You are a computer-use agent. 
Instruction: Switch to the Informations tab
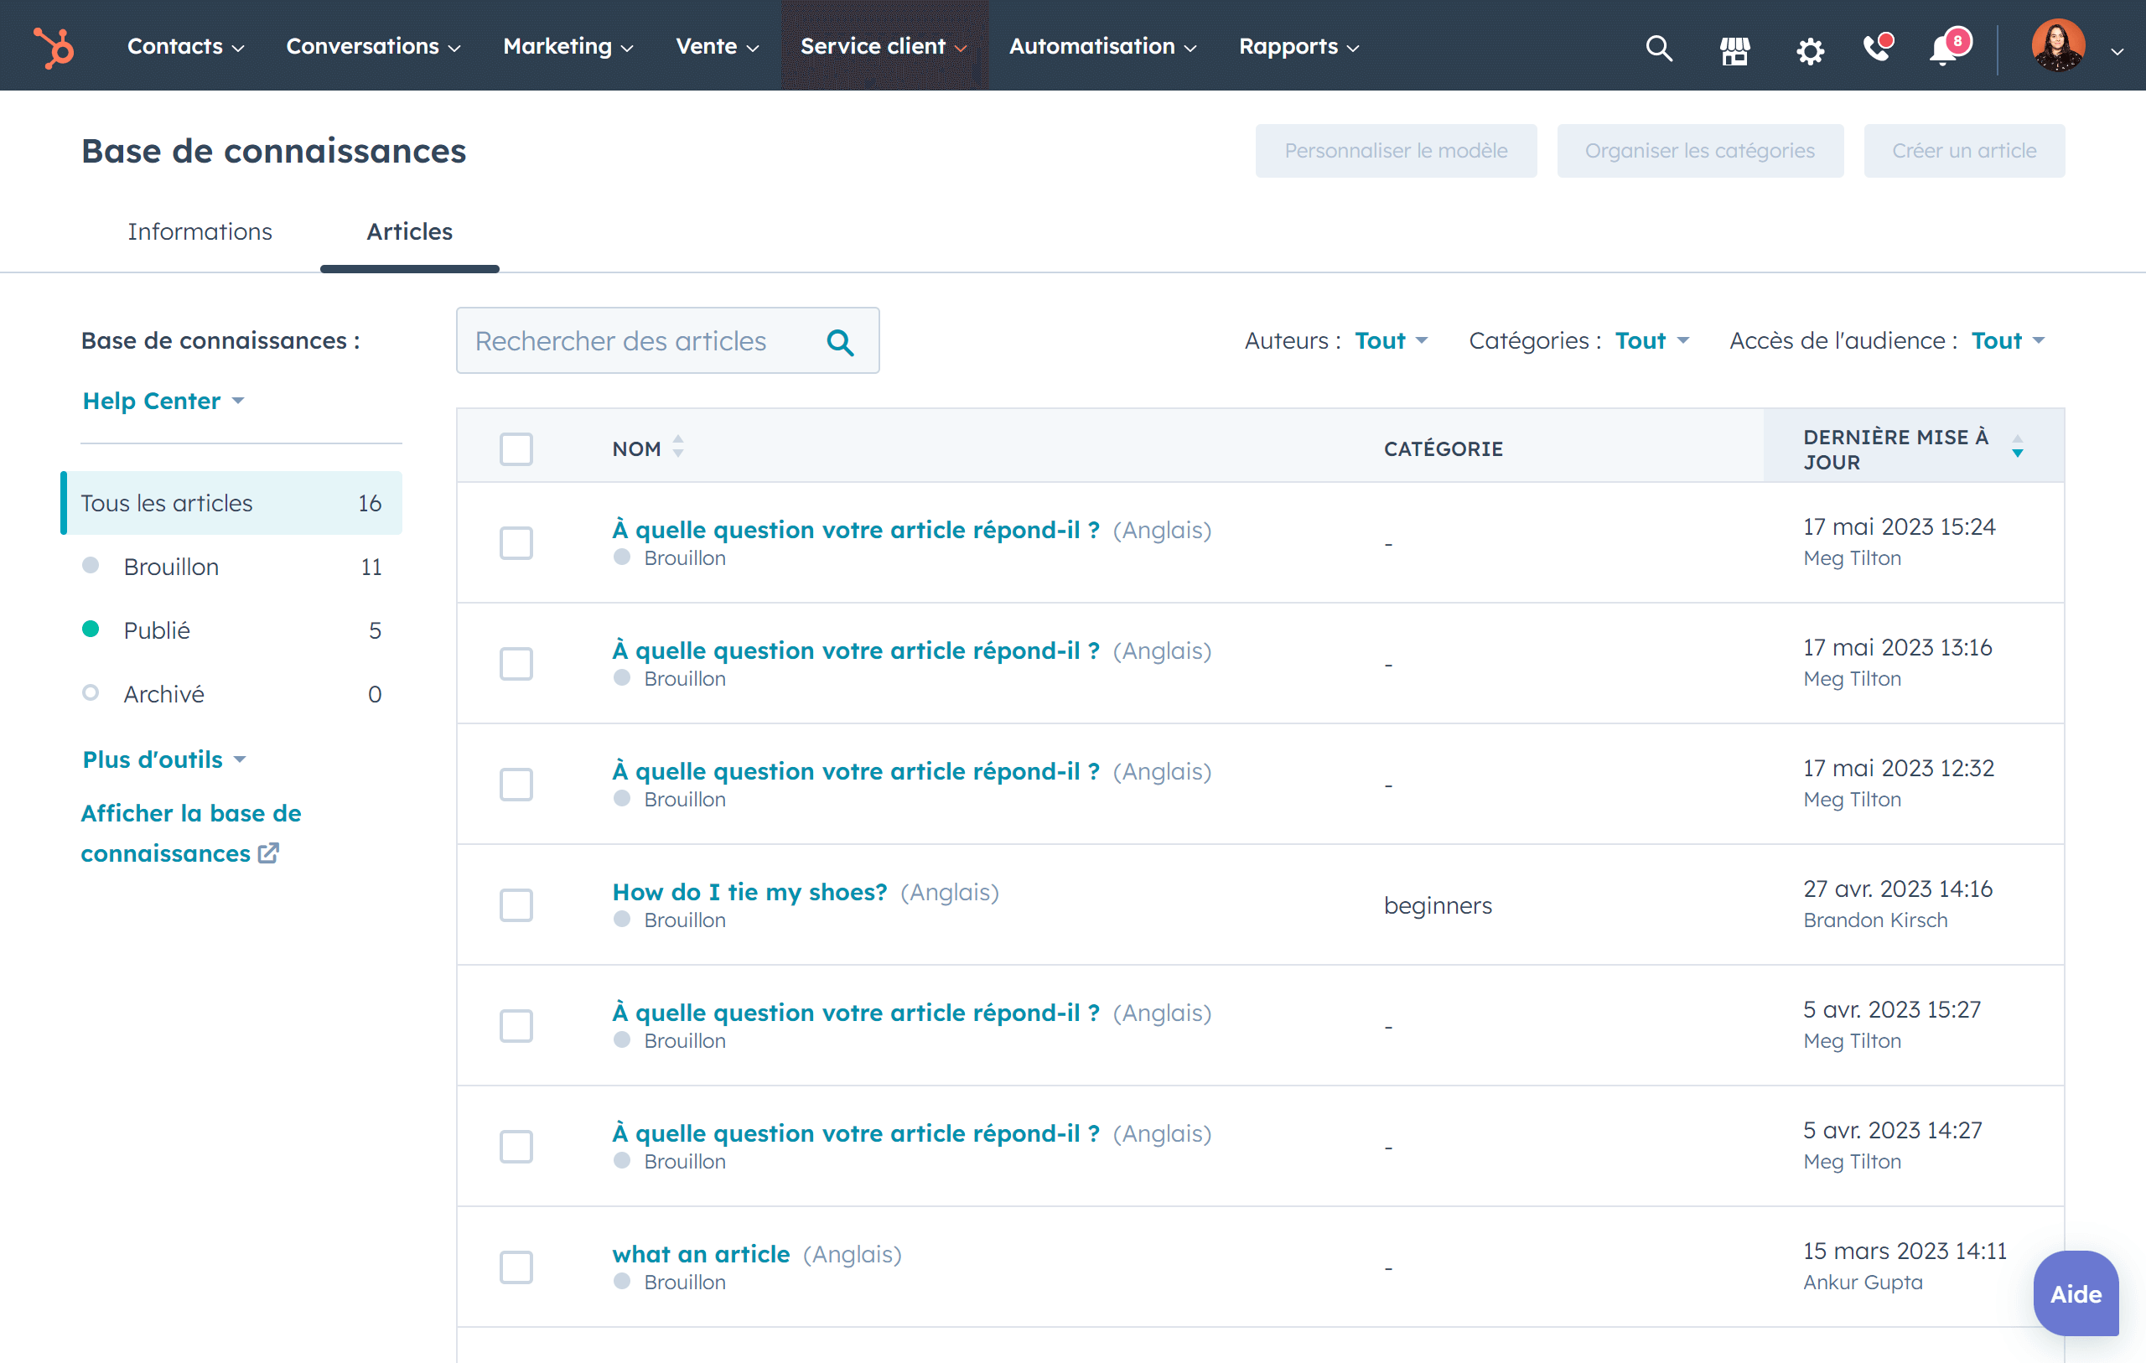point(200,231)
